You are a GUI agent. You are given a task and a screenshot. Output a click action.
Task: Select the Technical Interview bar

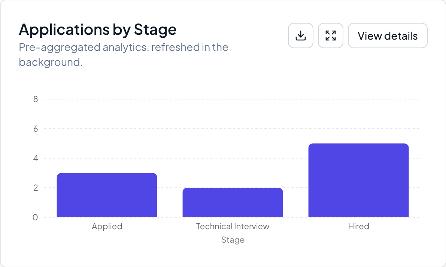233,203
